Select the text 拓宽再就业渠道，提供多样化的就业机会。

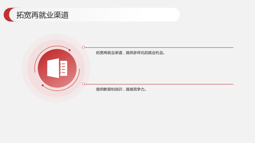pos(130,53)
